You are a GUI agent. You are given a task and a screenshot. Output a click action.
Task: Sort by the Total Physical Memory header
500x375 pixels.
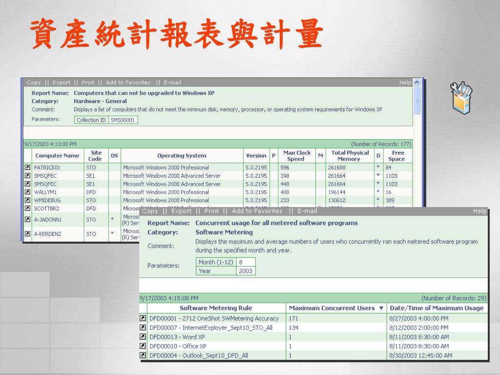tap(350, 156)
